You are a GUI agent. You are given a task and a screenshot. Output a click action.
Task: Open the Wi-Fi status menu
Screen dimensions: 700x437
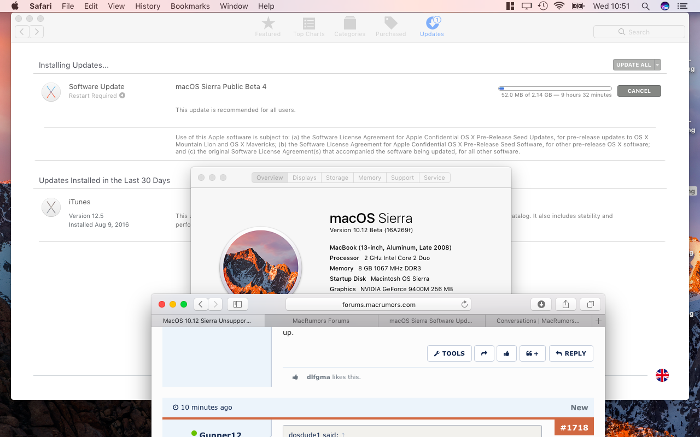coord(559,6)
